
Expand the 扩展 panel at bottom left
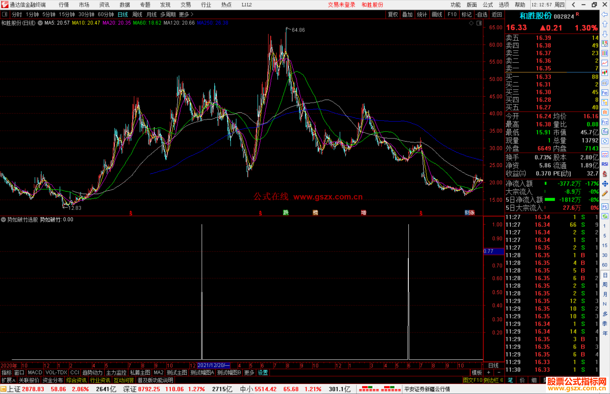coord(8,380)
